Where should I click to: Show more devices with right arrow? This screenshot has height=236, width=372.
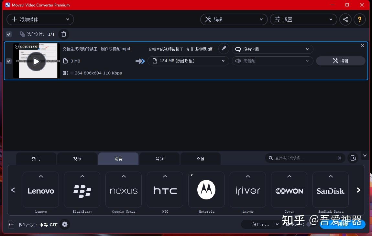pyautogui.click(x=359, y=190)
